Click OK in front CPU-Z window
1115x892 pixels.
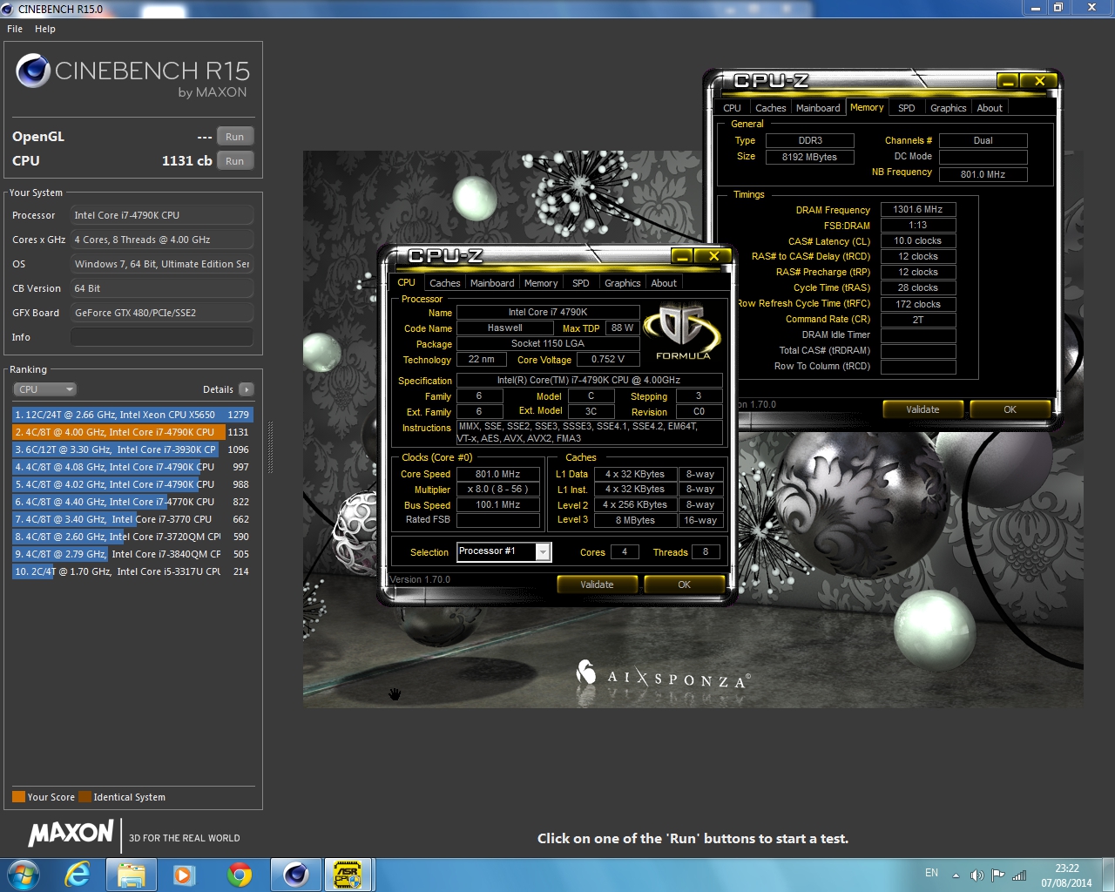pyautogui.click(x=684, y=585)
